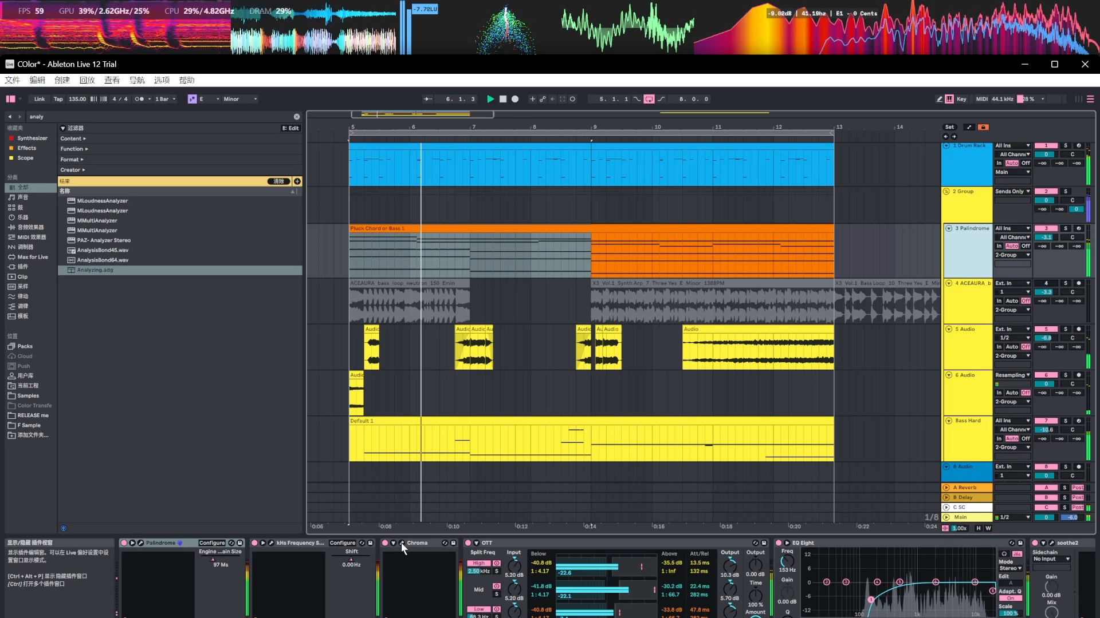Screen dimensions: 1100x618
Task: Enable MIDI Map Mode
Action: click(981, 99)
